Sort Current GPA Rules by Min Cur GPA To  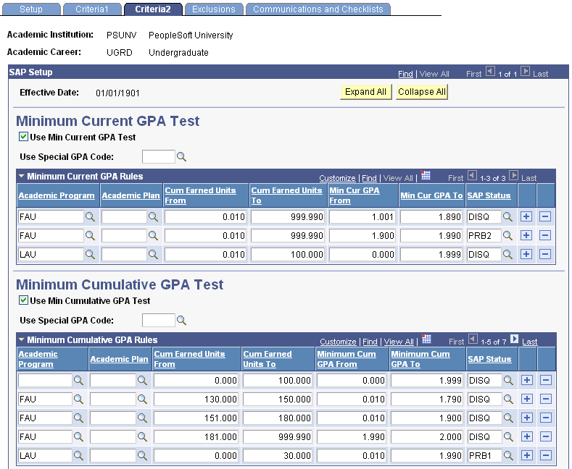coord(431,195)
